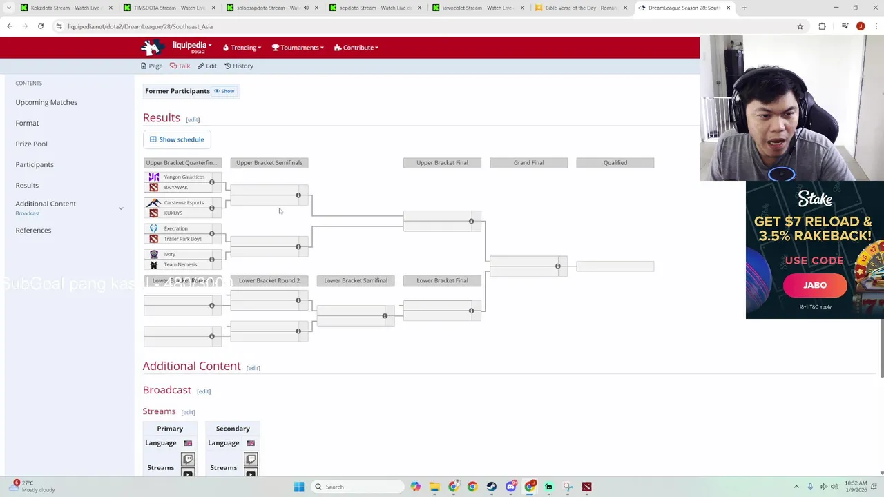Click the taskbar Search box

pyautogui.click(x=356, y=487)
